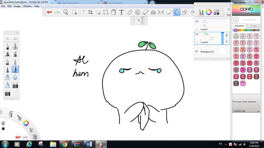Select the highlighted ink pen brush
Viewport: 264px width, 148px height.
[15, 69]
